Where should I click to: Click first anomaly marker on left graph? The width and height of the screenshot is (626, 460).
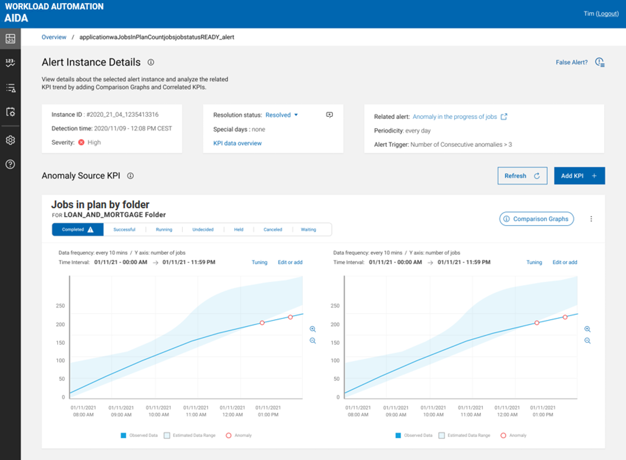[x=262, y=323]
